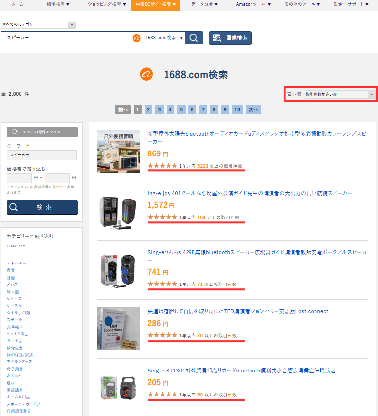This screenshot has height=416, width=378.
Task: Click the star rating of the 869円 product
Action: pos(163,166)
